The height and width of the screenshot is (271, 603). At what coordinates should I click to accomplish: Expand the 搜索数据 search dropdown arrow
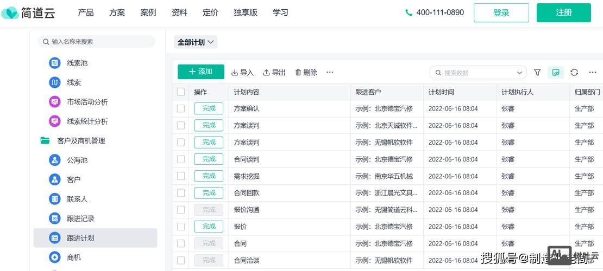pyautogui.click(x=519, y=73)
